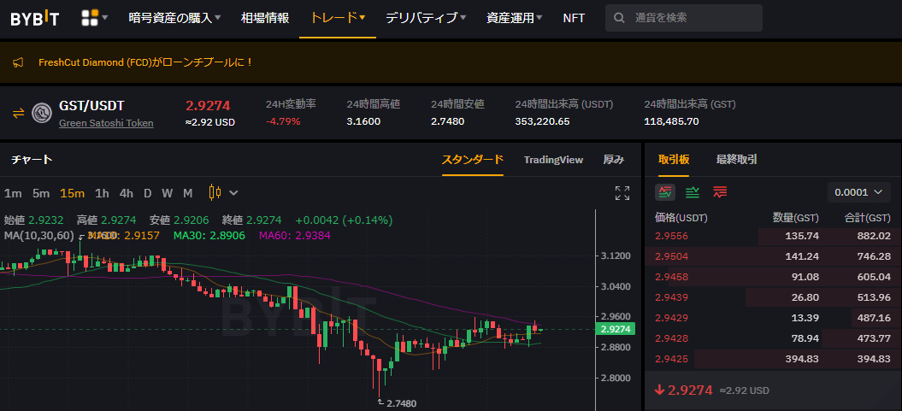Viewport: 902px width, 411px height.
Task: Click the 24H変動率 -4.79% value
Action: click(x=282, y=121)
